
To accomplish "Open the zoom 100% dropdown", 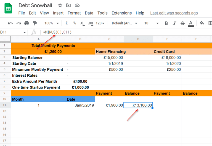I will click(52, 23).
